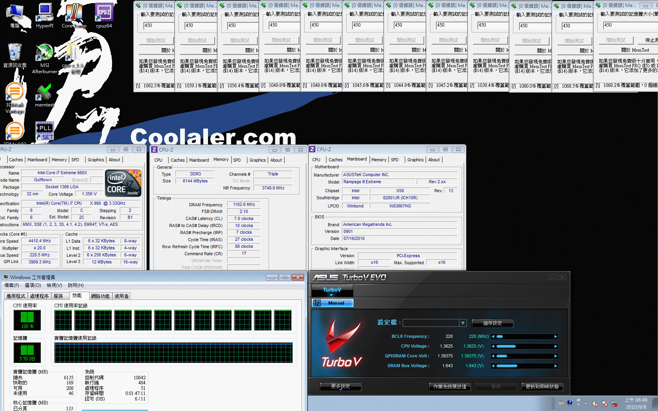The height and width of the screenshot is (411, 658).
Task: Select the TurboV tab in TurboV EVO
Action: coord(332,290)
